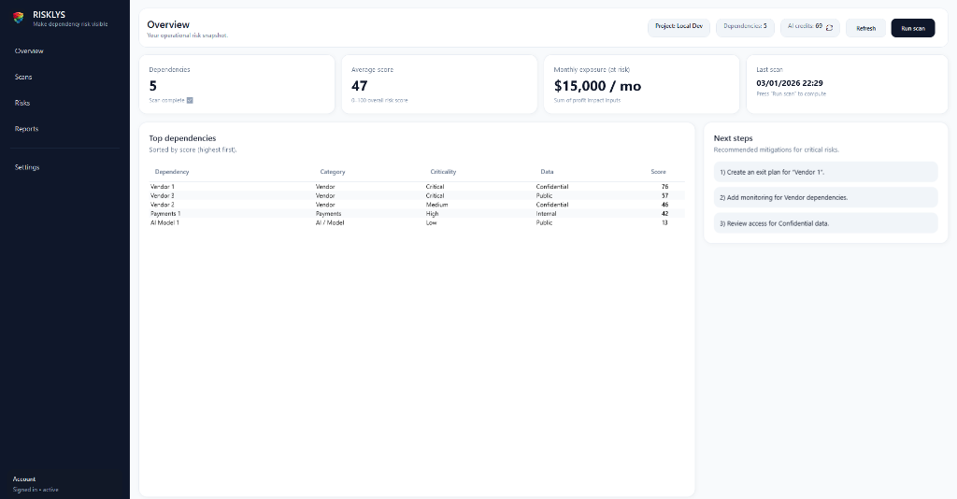Click the scan complete checkmark icon
The width and height of the screenshot is (957, 499).
click(x=190, y=100)
